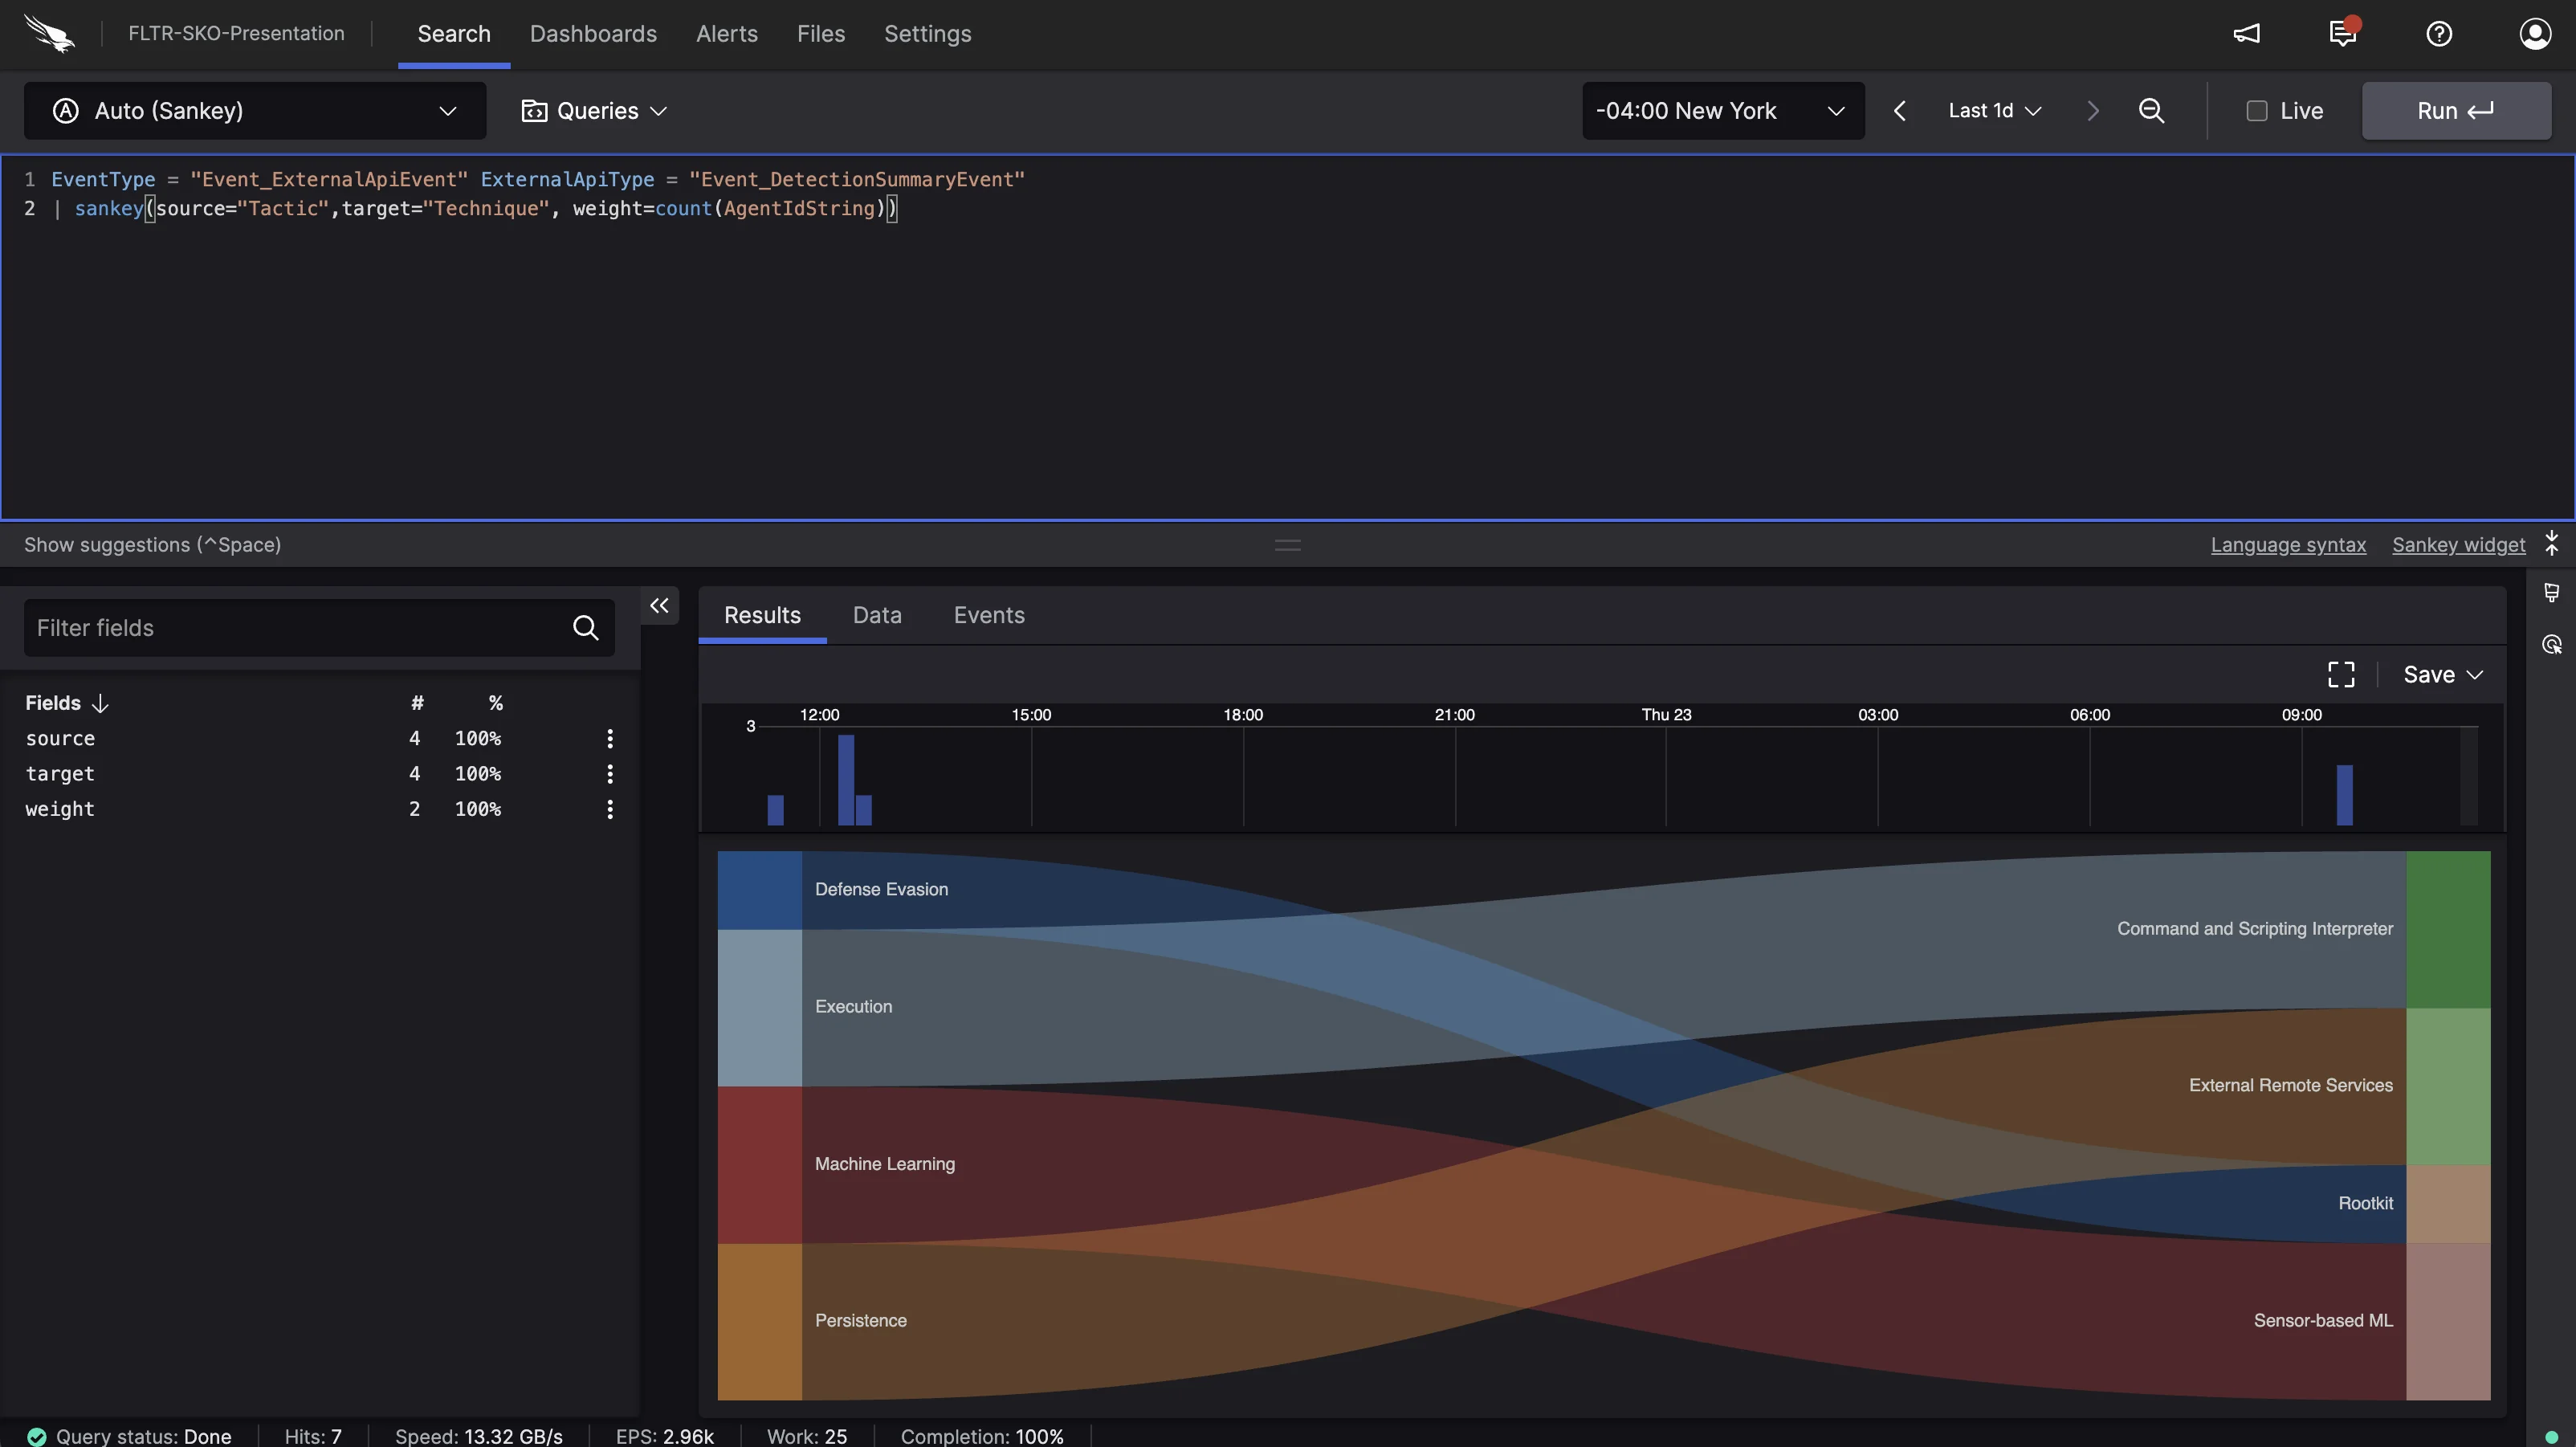The image size is (2576, 1447).
Task: Open the notifications message icon
Action: pyautogui.click(x=2342, y=33)
